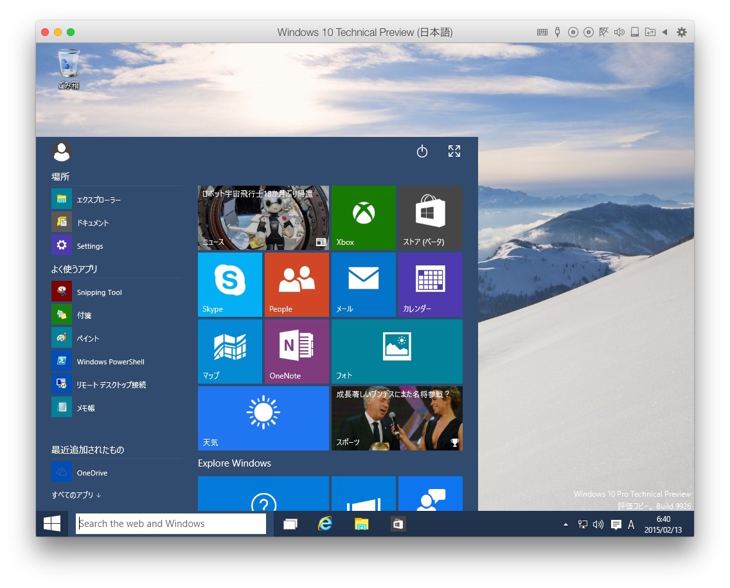Open OneDrive in recently added
This screenshot has height=588, width=730.
pyautogui.click(x=116, y=472)
